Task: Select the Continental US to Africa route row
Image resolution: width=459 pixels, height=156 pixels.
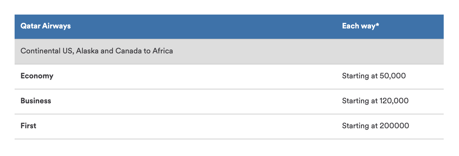Action: (229, 51)
